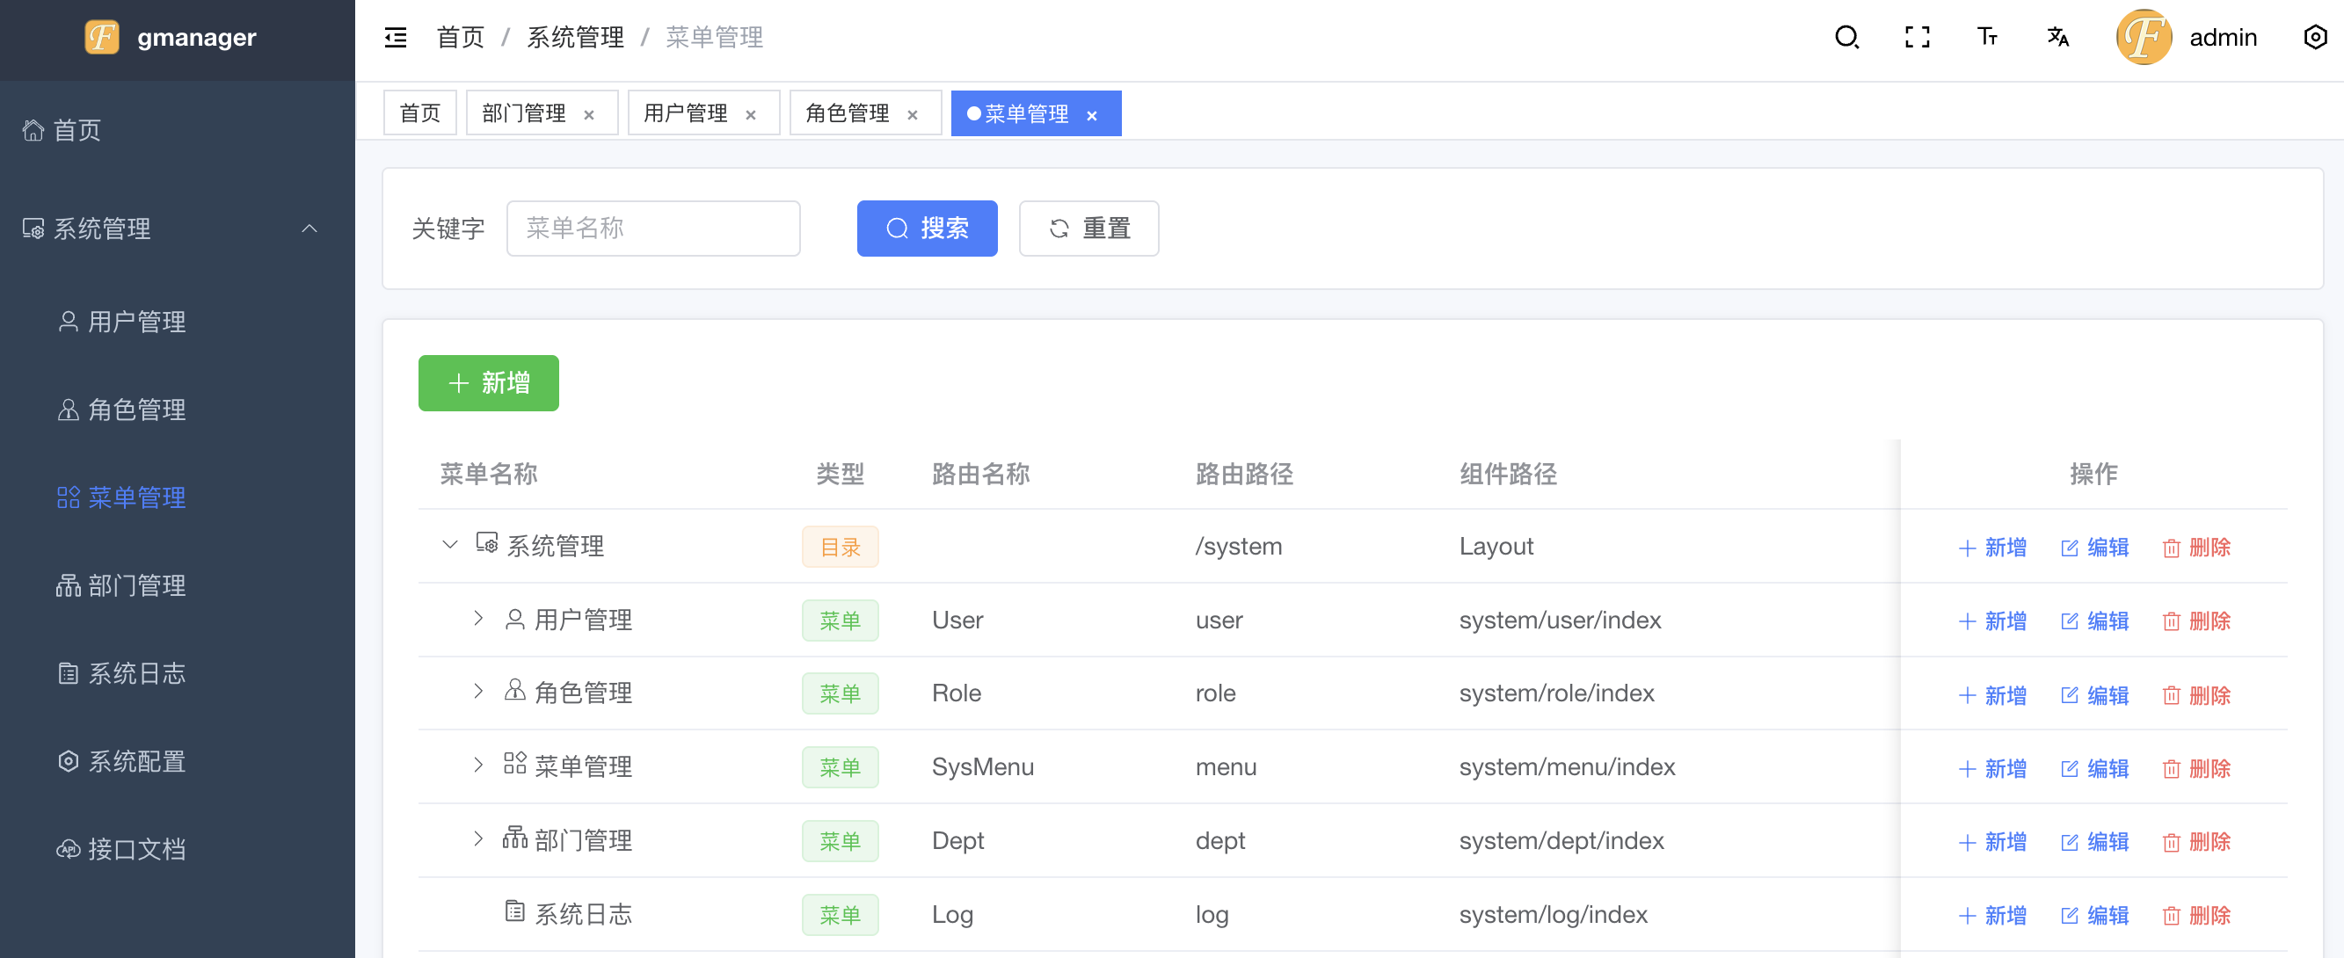
Task: Close the 角色管理 tab
Action: 912,114
